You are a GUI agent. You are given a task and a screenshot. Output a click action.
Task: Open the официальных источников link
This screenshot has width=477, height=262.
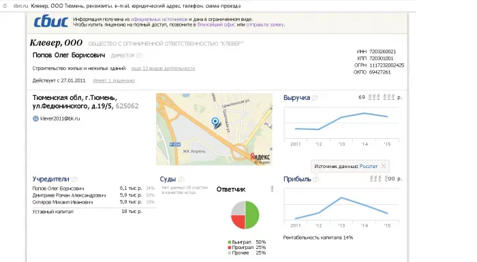pyautogui.click(x=159, y=19)
